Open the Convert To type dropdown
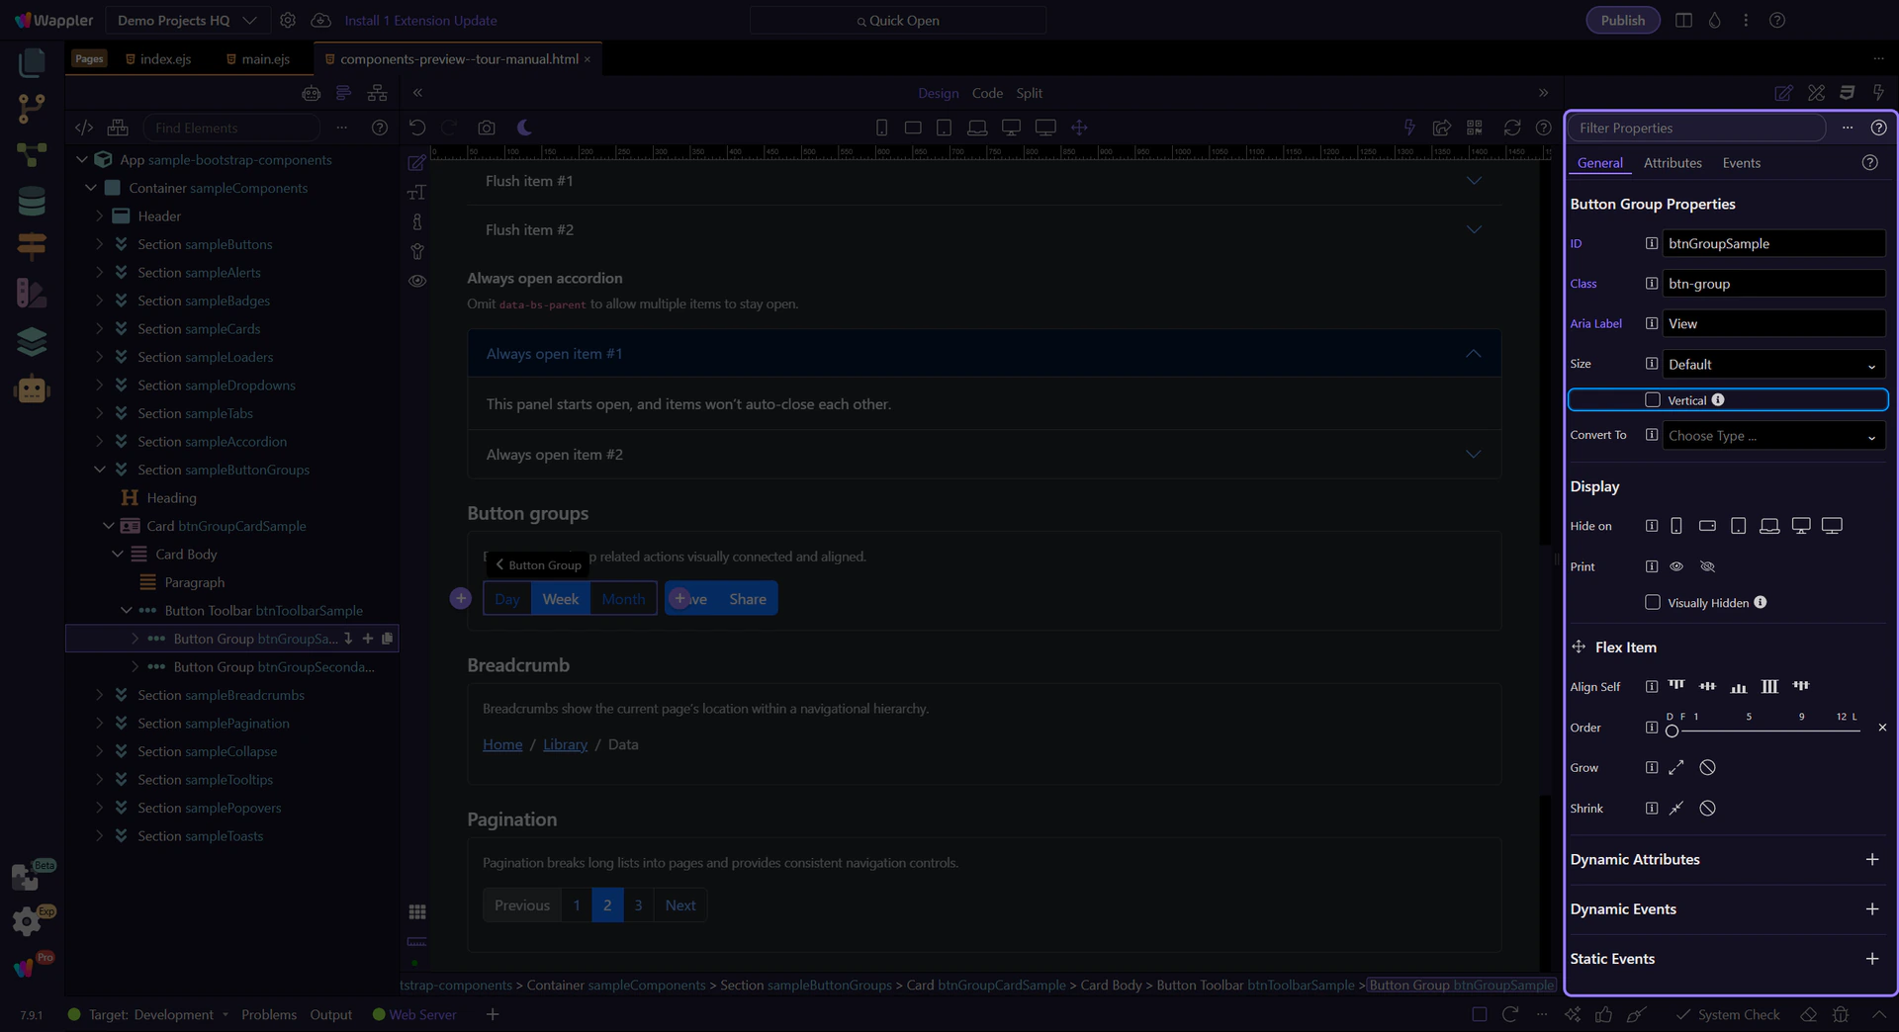The width and height of the screenshot is (1899, 1032). [1773, 435]
